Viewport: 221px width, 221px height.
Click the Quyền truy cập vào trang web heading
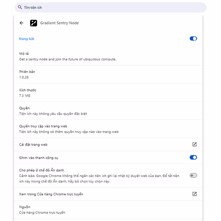[43, 126]
